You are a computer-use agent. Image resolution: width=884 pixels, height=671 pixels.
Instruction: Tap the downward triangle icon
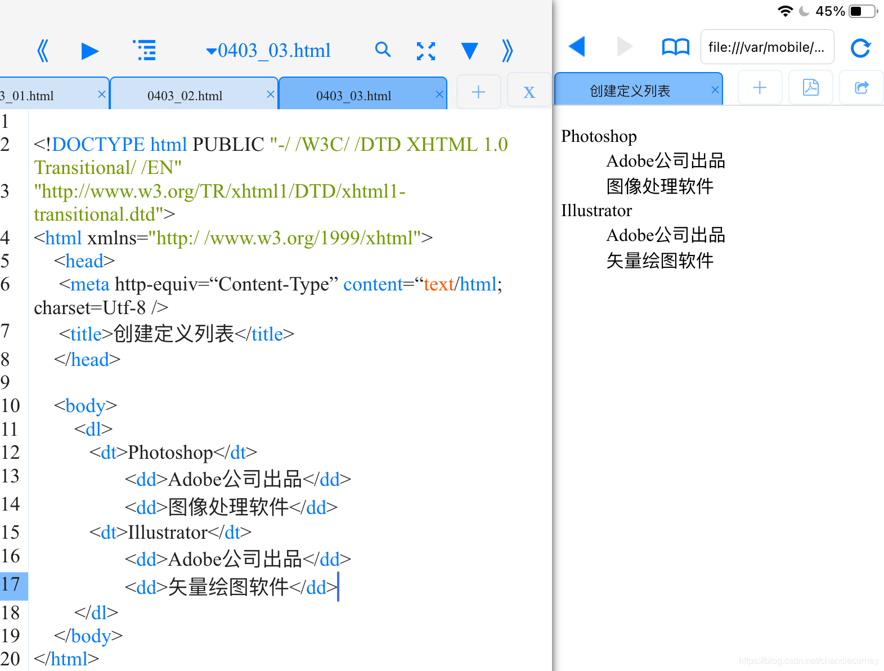(x=469, y=51)
